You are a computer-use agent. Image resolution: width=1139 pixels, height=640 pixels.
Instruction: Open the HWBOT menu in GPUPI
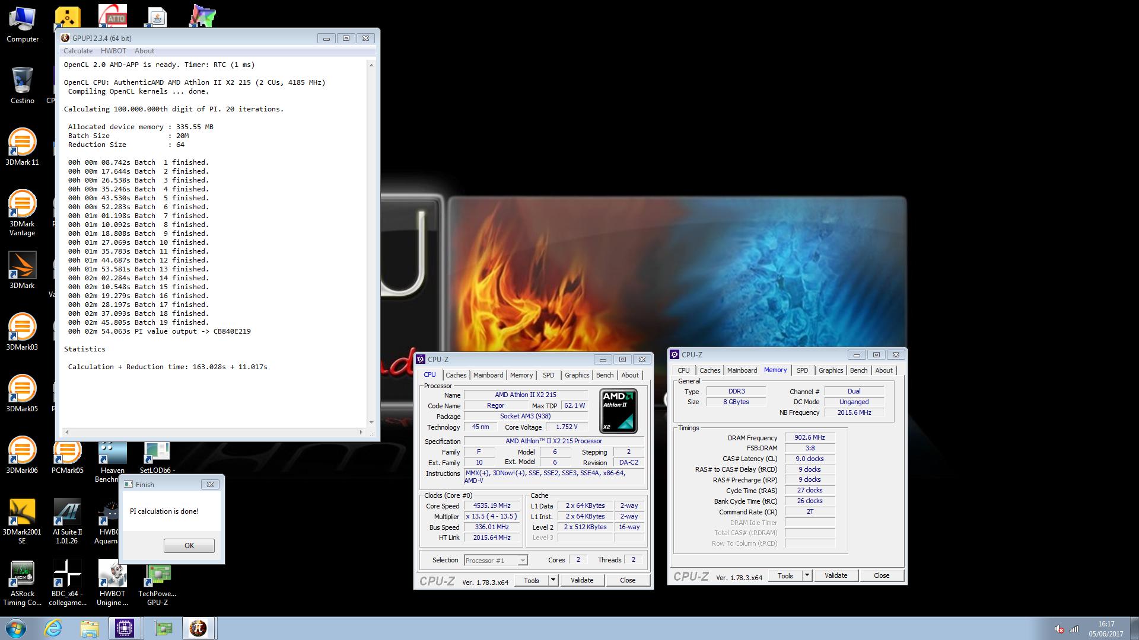[x=113, y=51]
